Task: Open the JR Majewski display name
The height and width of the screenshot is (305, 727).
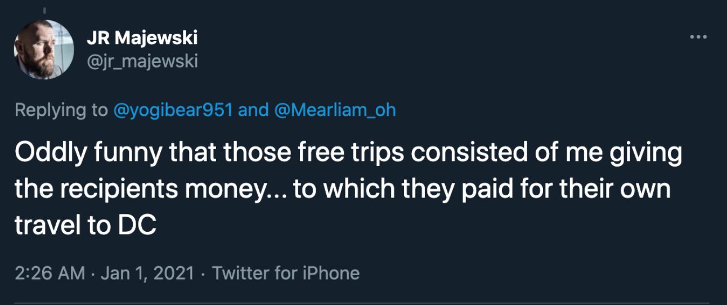Action: (x=142, y=38)
